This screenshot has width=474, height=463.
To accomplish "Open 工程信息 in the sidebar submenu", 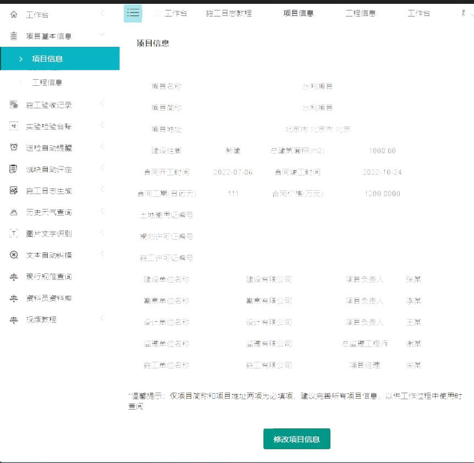I will pos(47,82).
